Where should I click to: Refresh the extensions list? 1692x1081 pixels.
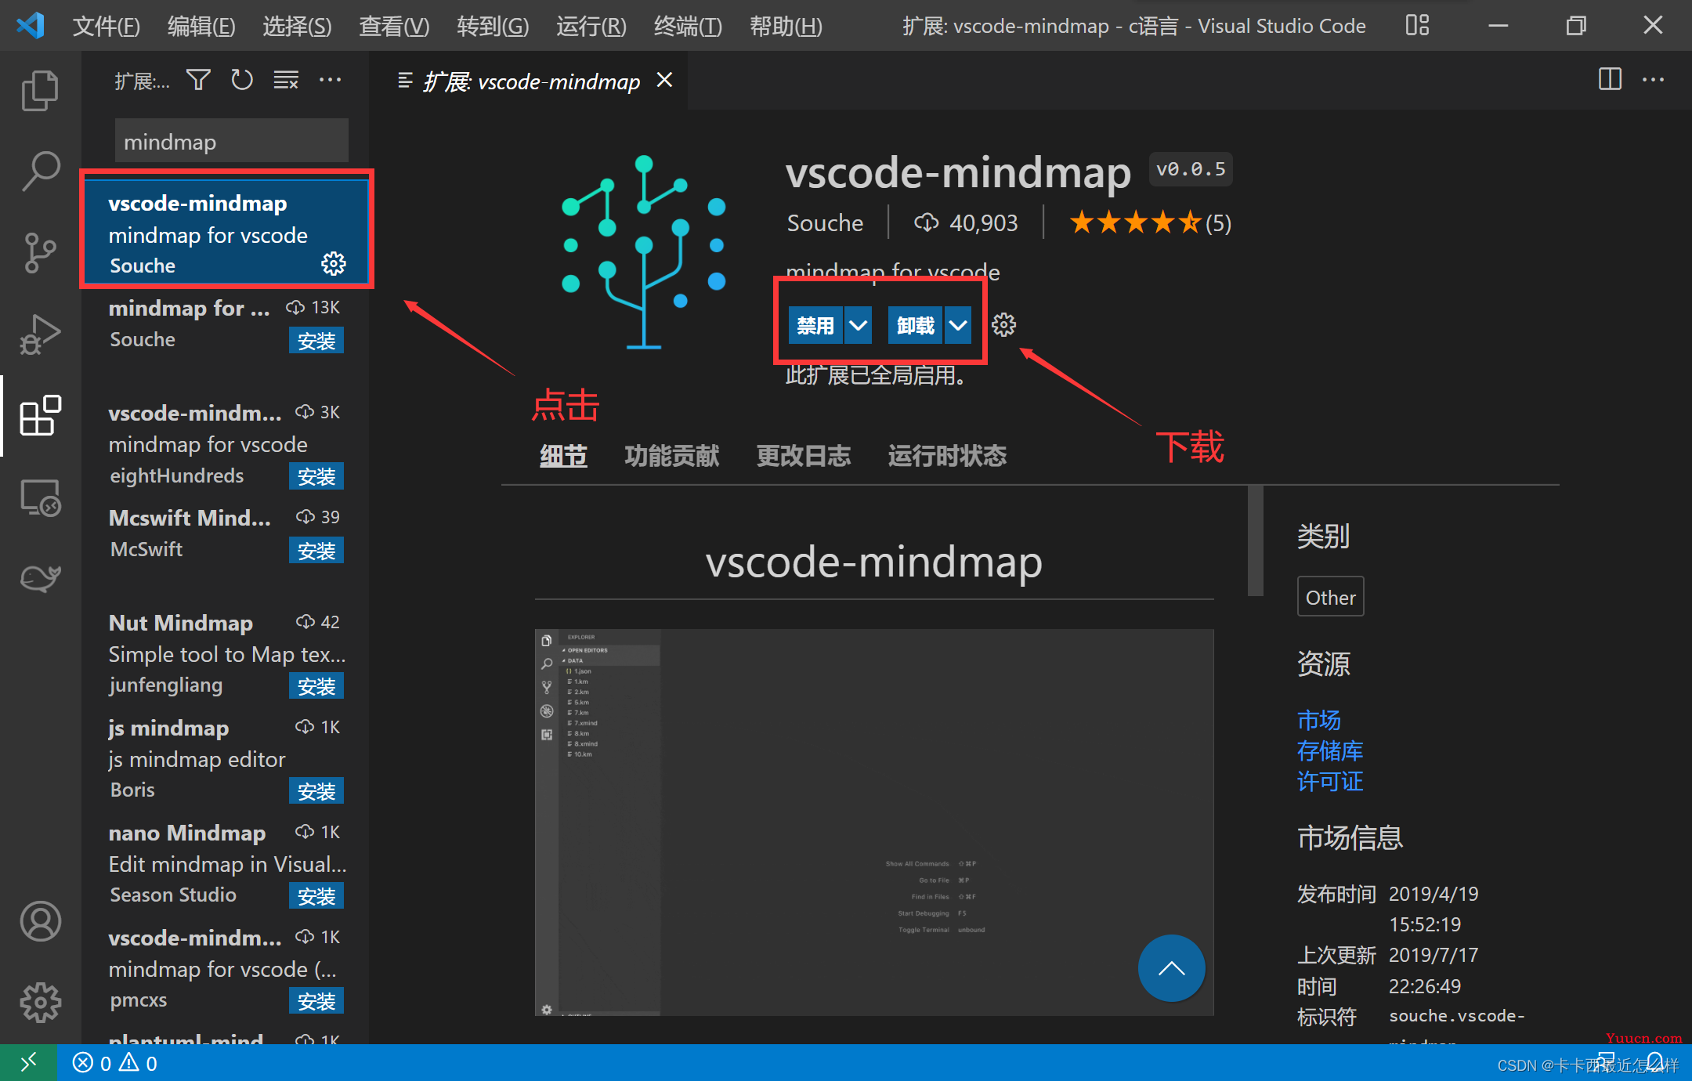pos(242,80)
